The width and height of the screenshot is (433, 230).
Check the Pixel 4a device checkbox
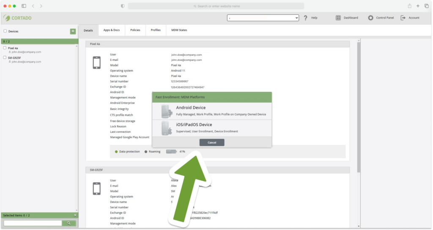pyautogui.click(x=5, y=48)
